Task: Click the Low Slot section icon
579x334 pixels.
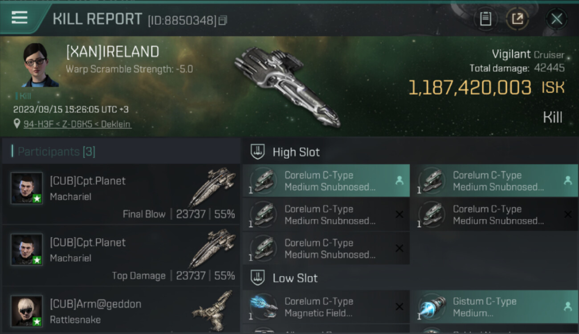Action: (257, 278)
